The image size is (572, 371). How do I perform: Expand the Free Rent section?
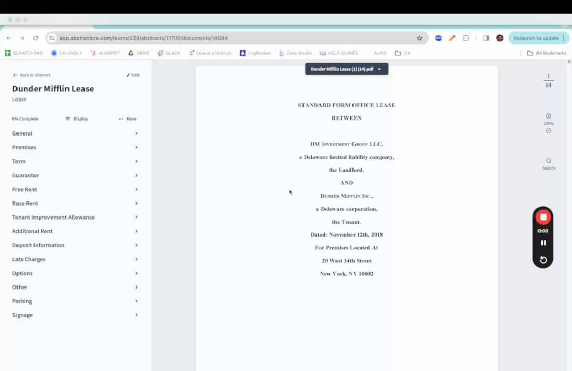point(75,189)
